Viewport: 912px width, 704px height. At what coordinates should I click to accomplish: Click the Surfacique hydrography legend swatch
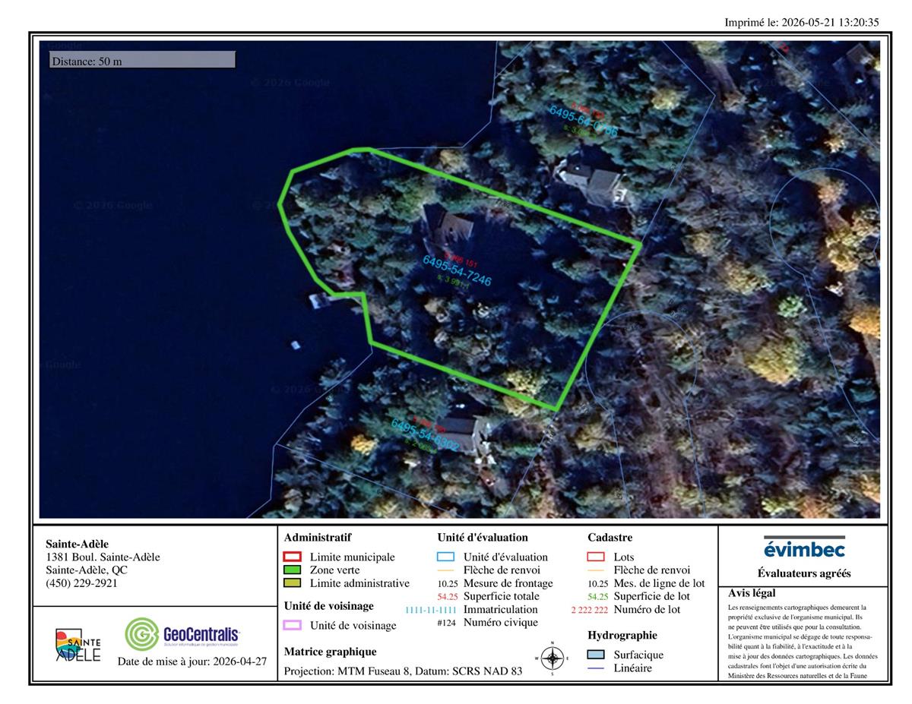click(597, 655)
